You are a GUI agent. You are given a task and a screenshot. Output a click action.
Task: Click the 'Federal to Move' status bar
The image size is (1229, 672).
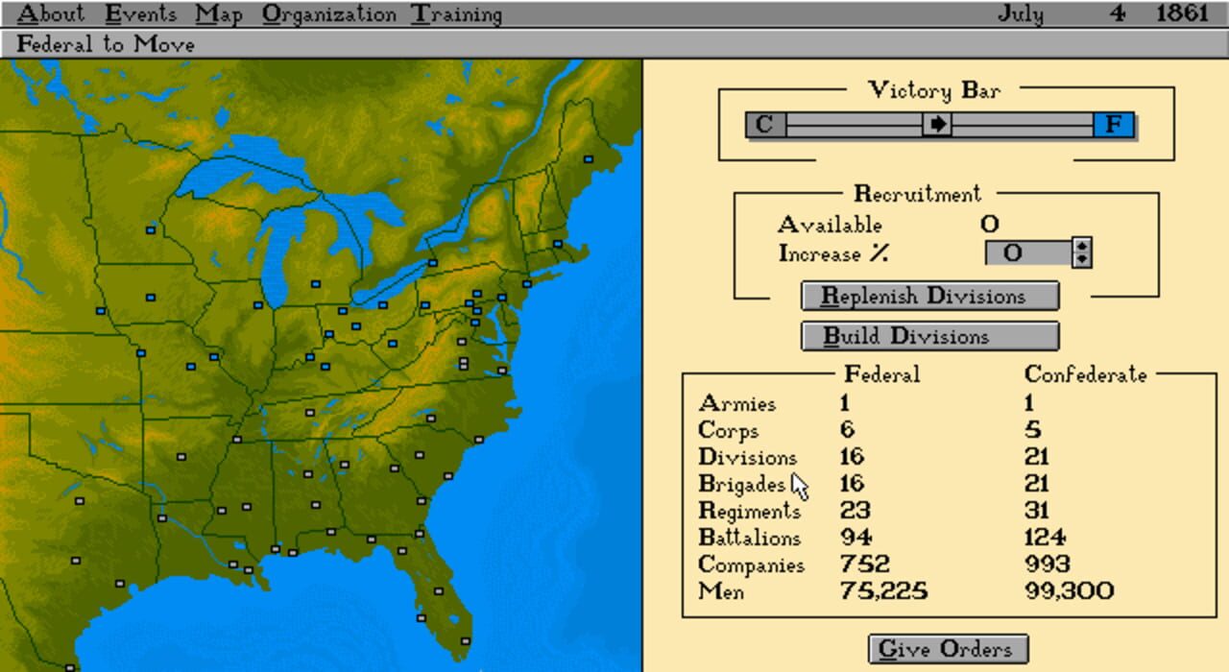106,44
